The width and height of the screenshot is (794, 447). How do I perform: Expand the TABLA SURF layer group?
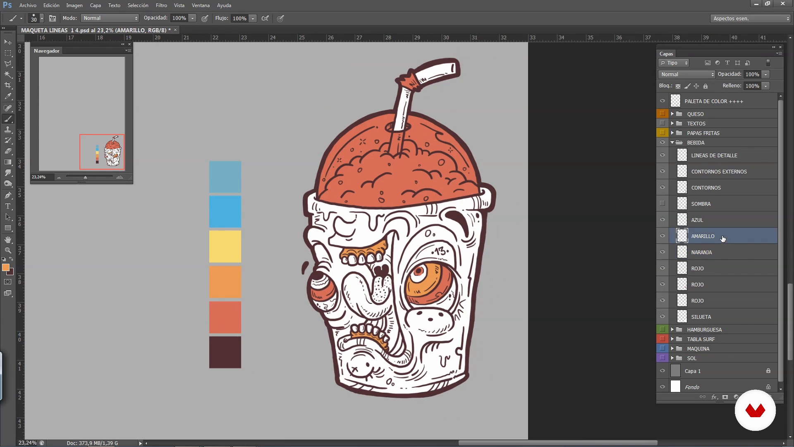coord(672,339)
